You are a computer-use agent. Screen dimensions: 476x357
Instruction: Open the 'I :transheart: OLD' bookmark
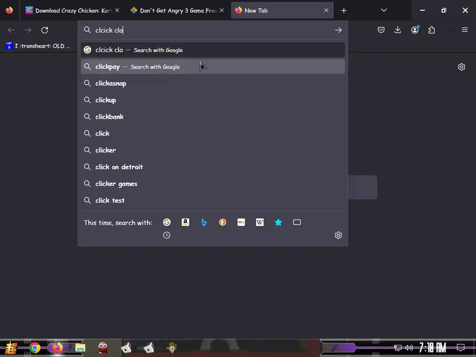pos(38,46)
